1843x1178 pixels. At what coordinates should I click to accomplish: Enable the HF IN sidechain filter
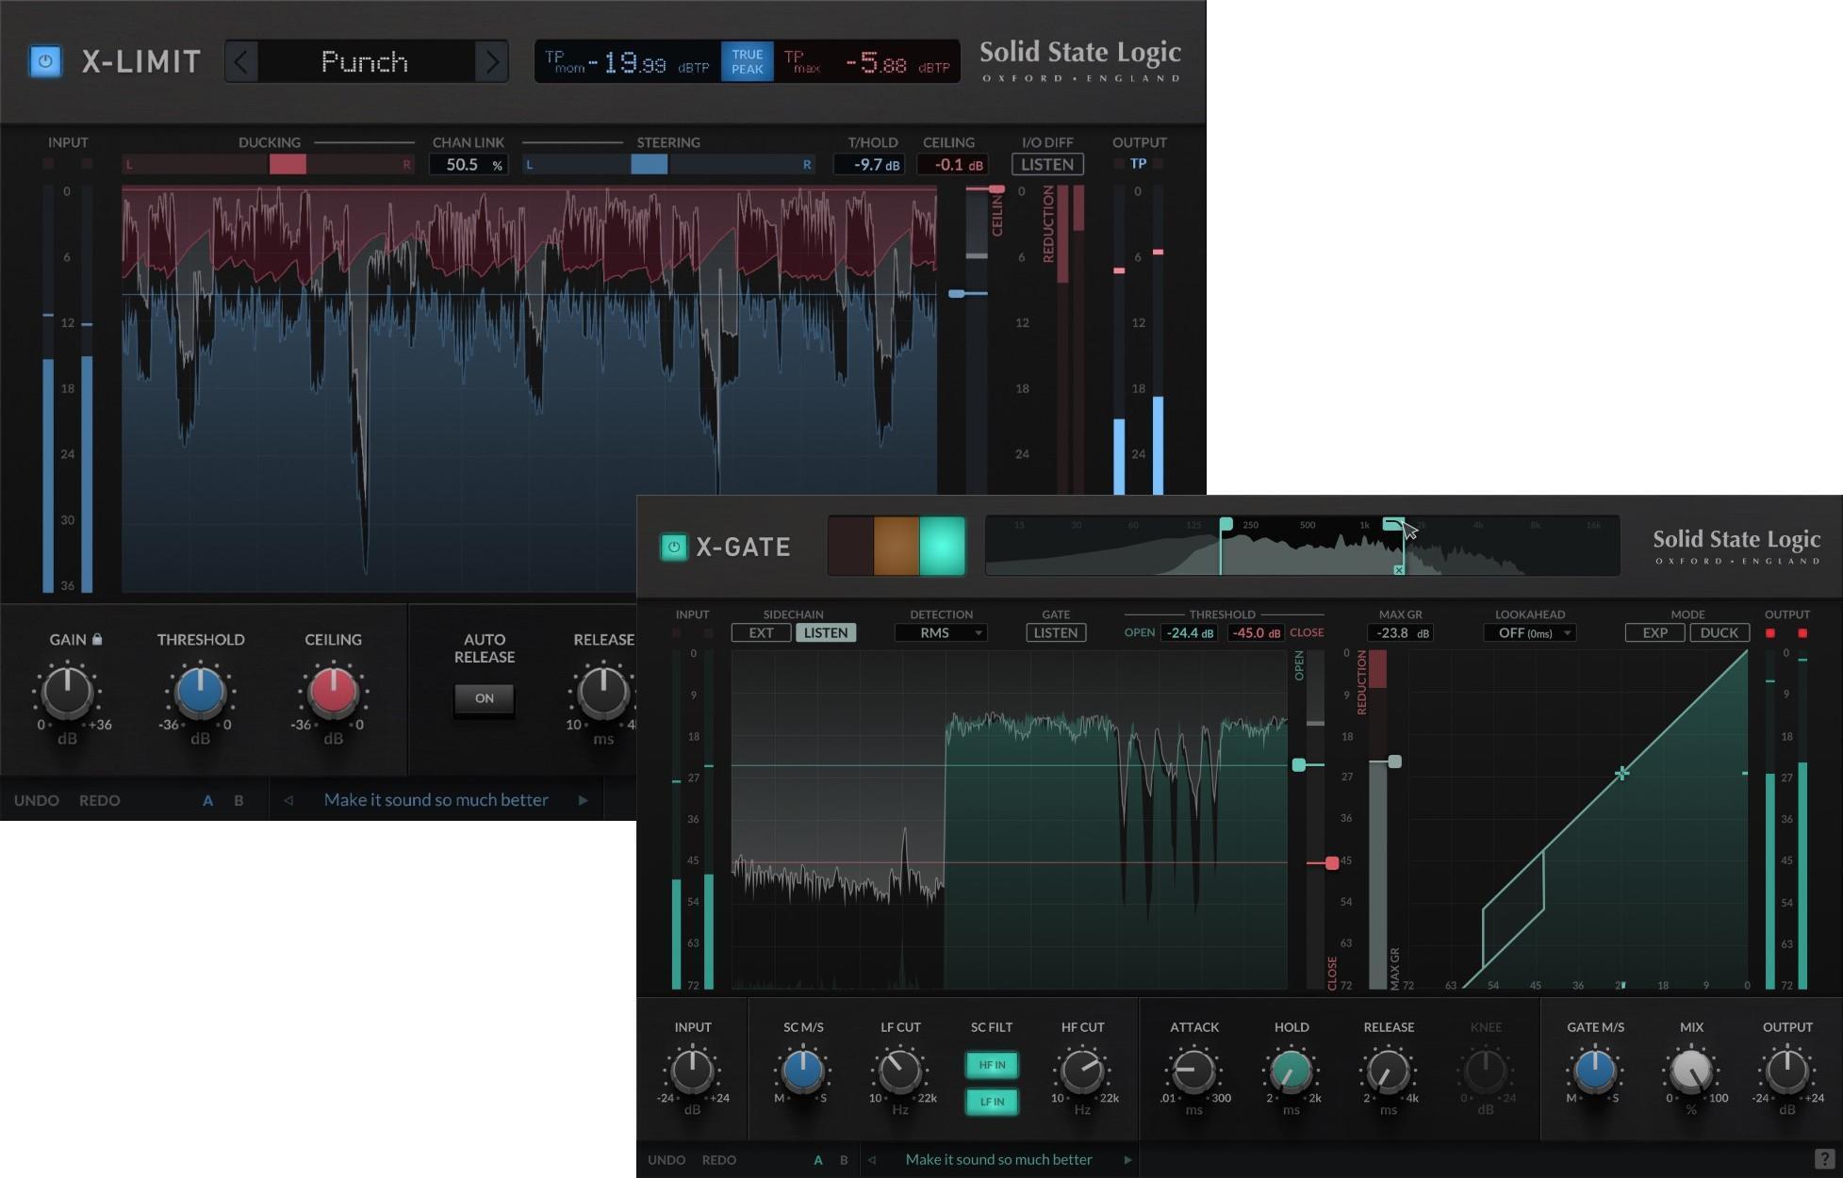pyautogui.click(x=991, y=1065)
